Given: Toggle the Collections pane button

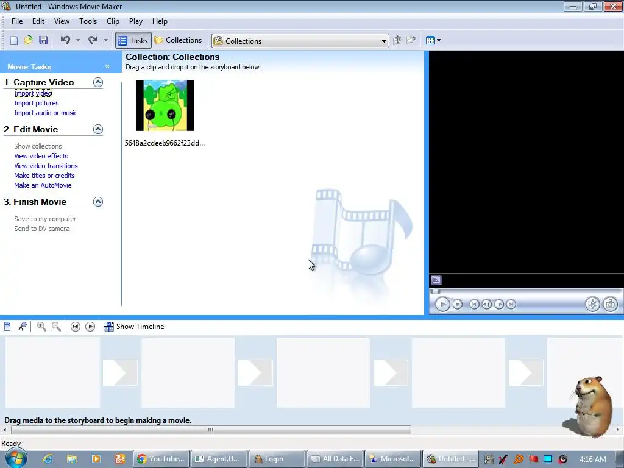Looking at the screenshot, I should (x=179, y=40).
